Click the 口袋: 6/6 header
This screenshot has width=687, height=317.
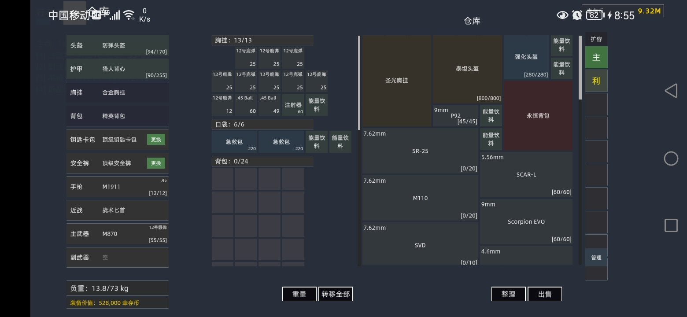(262, 124)
